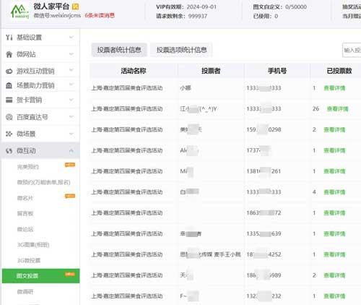View details for phone starting 1737
Viewport: 361px width, 305px height.
pyautogui.click(x=334, y=150)
